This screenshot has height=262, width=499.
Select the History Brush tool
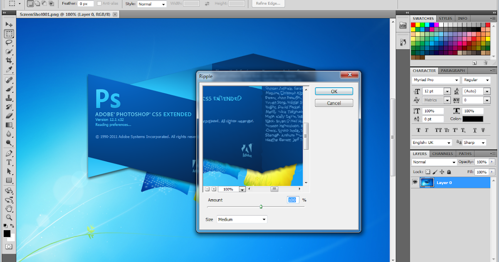(x=9, y=107)
